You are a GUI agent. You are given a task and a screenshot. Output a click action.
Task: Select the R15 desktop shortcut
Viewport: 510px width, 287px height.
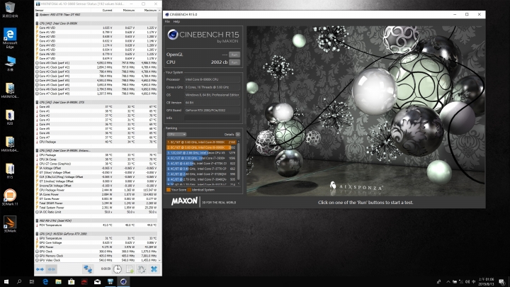point(10,171)
